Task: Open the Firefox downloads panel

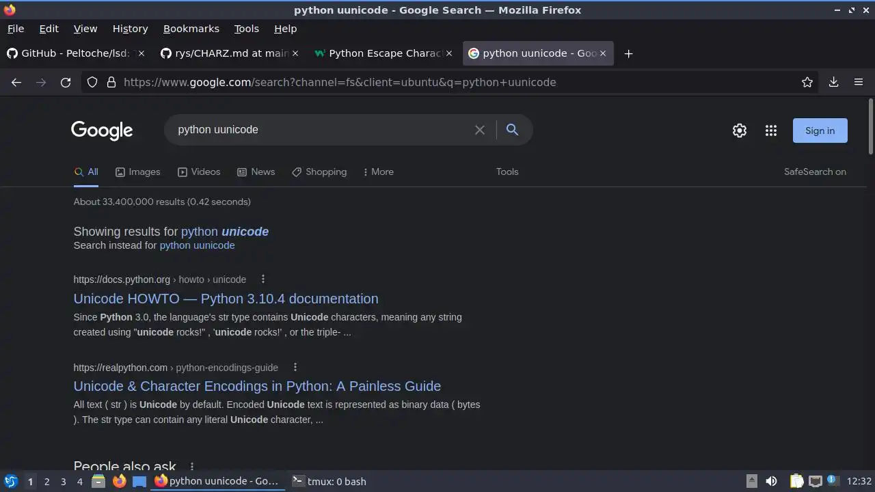Action: click(x=833, y=82)
